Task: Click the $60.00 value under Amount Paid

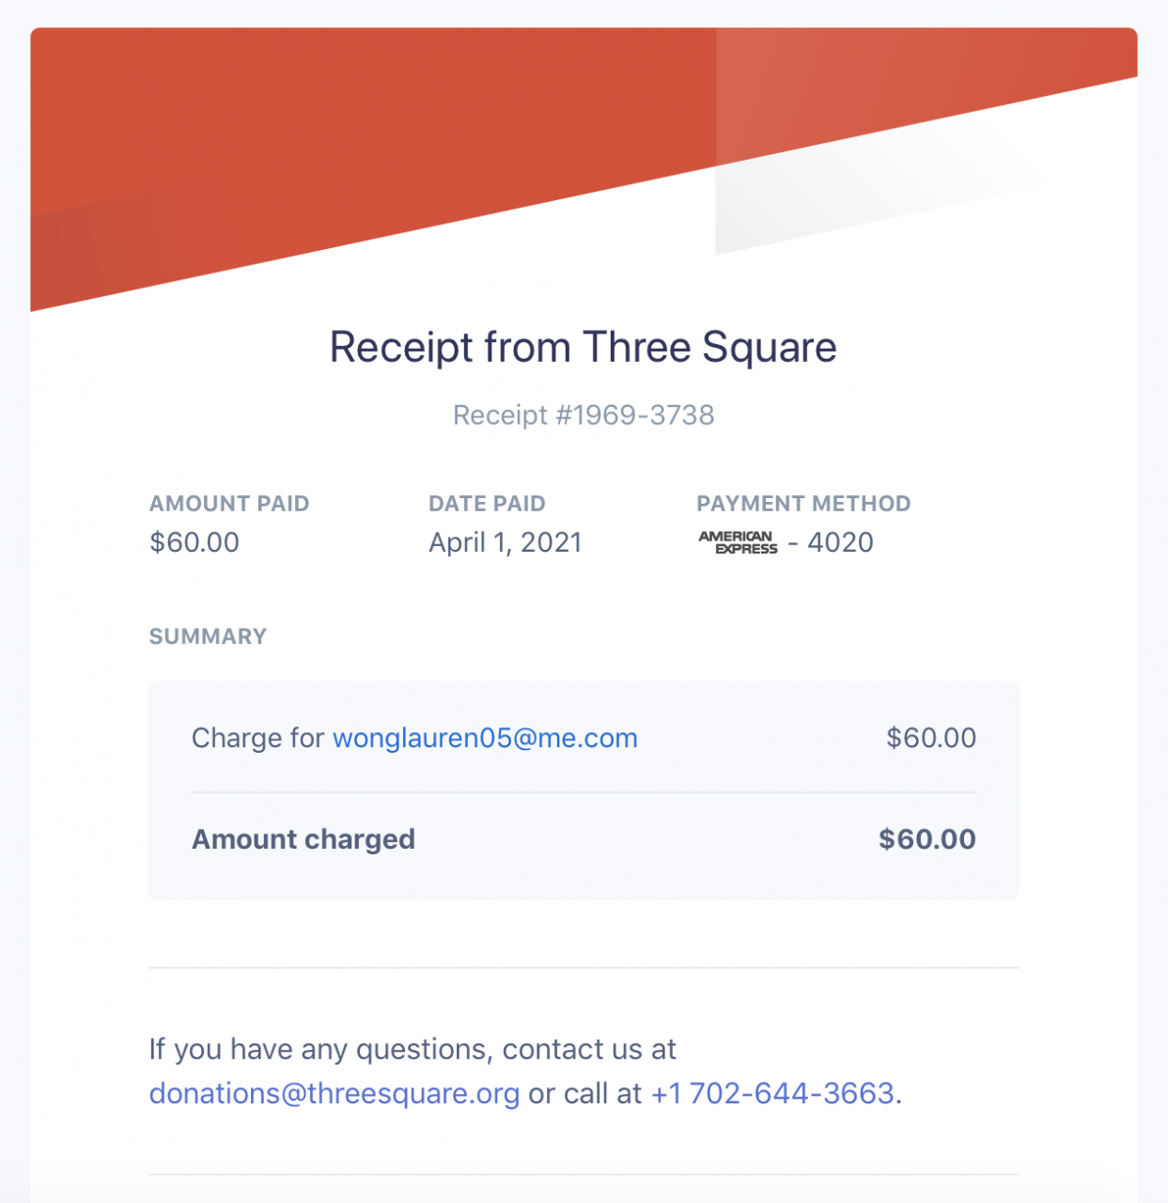Action: pos(195,542)
